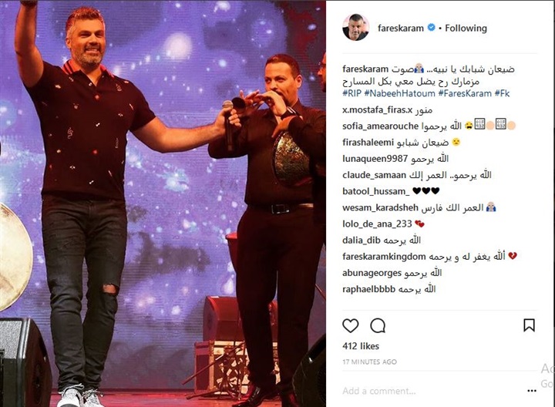The image size is (555, 407).
Task: Open fareskaram username in post header
Action: coord(400,28)
